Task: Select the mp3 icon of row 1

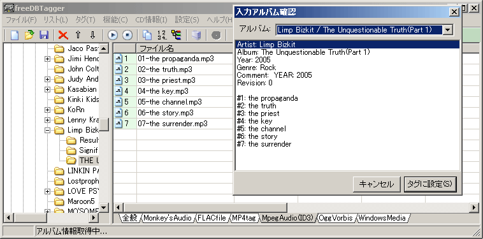Action: tap(119, 59)
